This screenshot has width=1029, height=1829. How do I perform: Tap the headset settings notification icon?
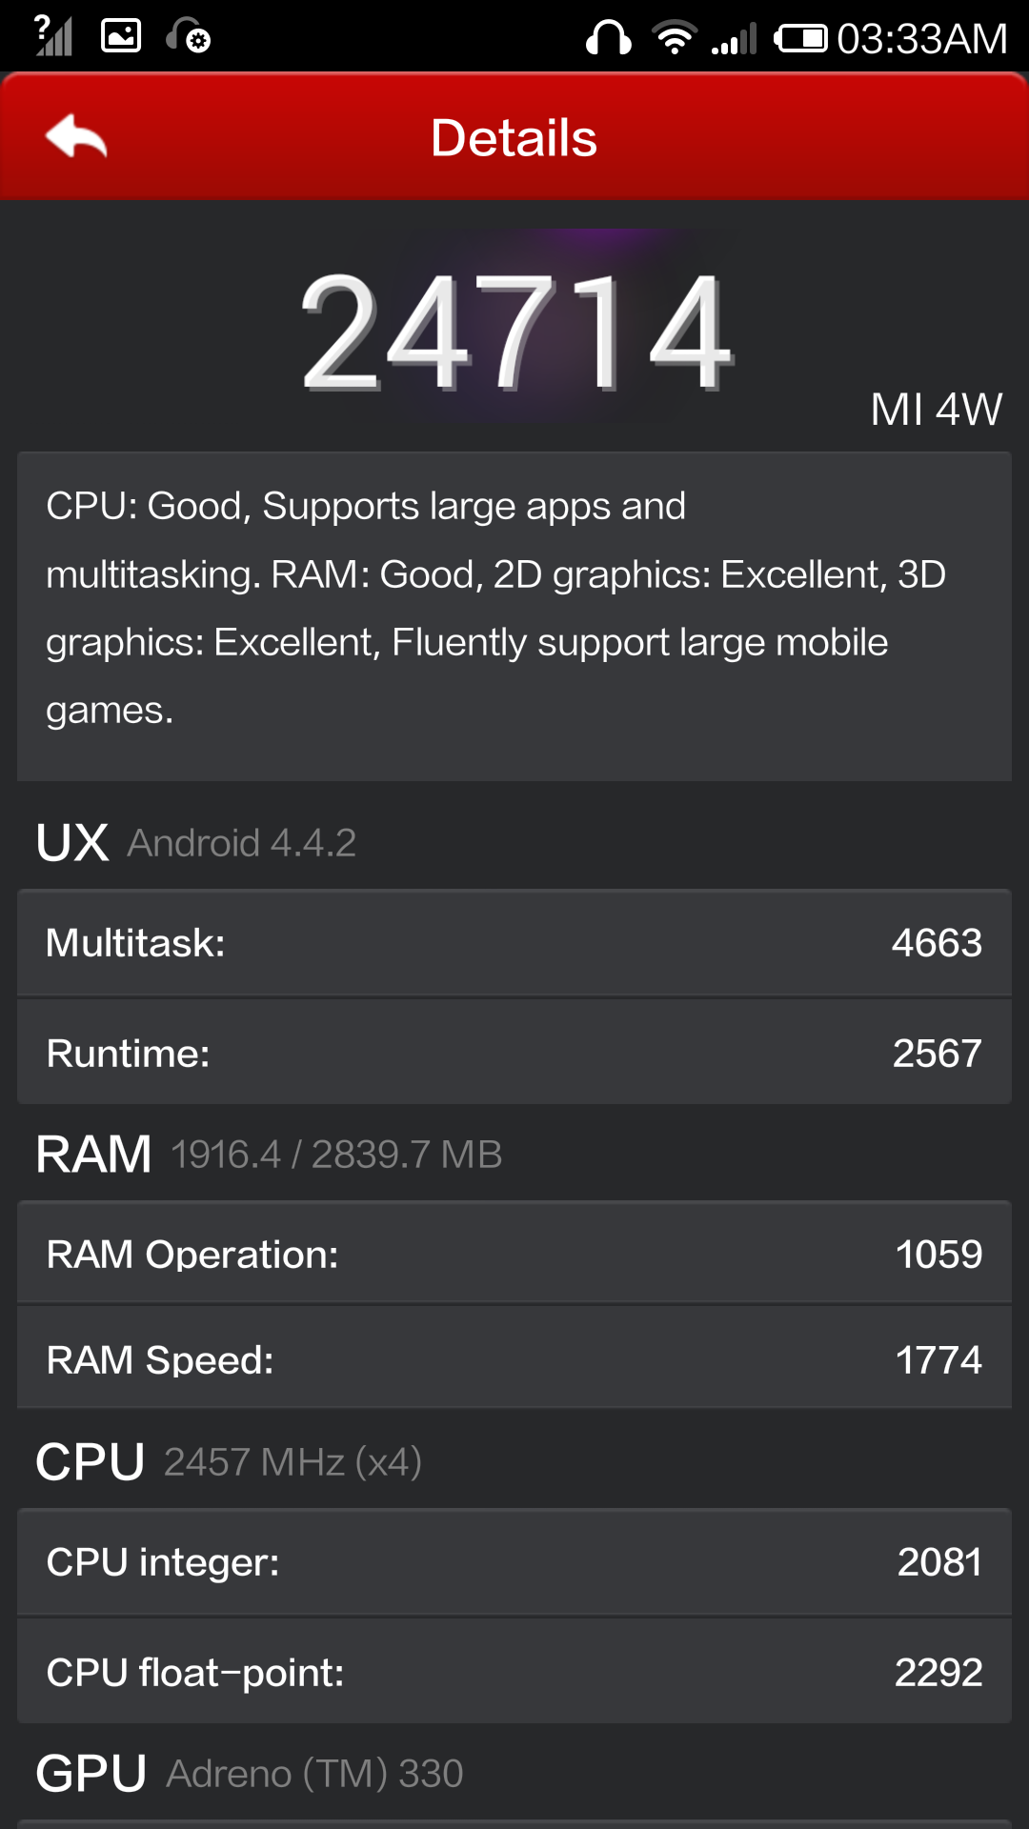(x=188, y=36)
